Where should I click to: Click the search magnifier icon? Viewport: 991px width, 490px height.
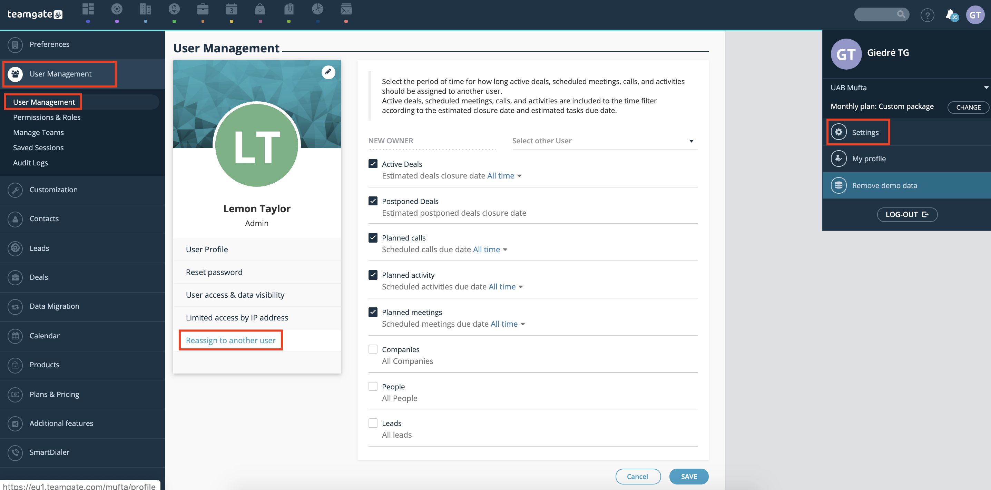pos(901,14)
